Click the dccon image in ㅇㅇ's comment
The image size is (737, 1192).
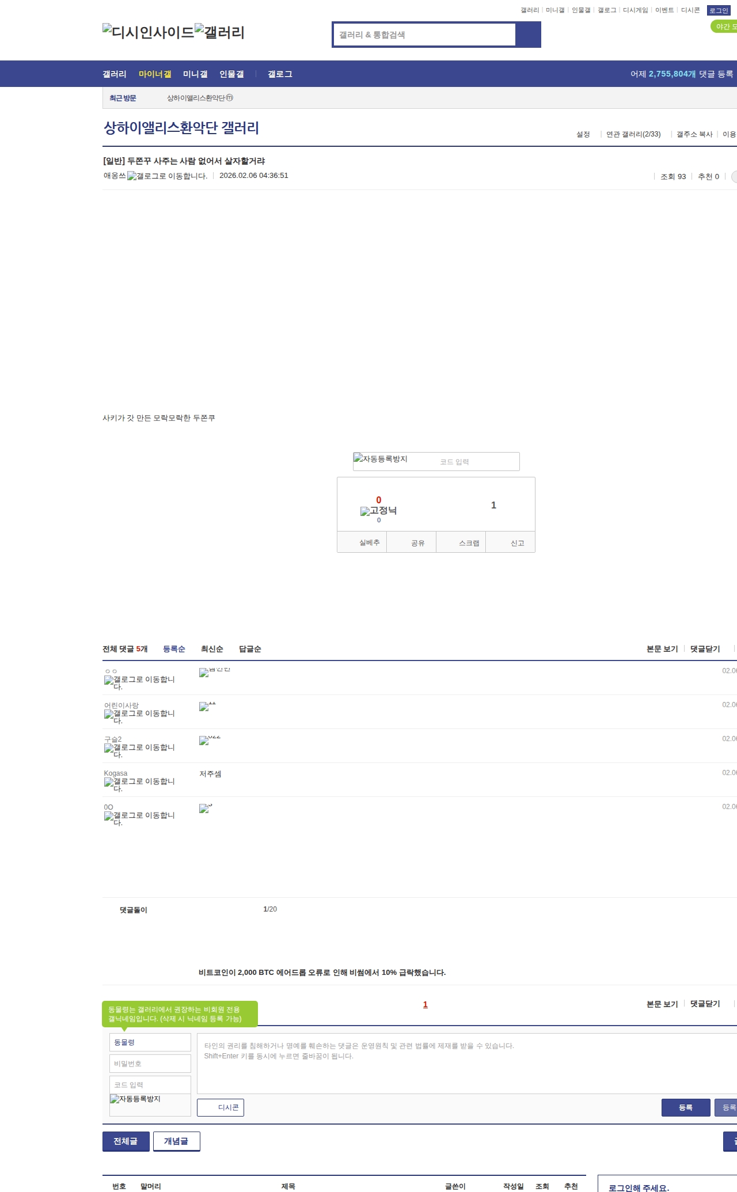[215, 672]
